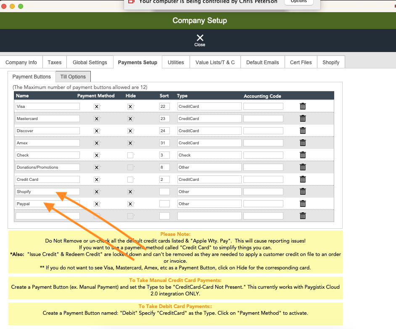This screenshot has height=329, width=396.
Task: Delete the Visa payment button
Action: point(303,106)
